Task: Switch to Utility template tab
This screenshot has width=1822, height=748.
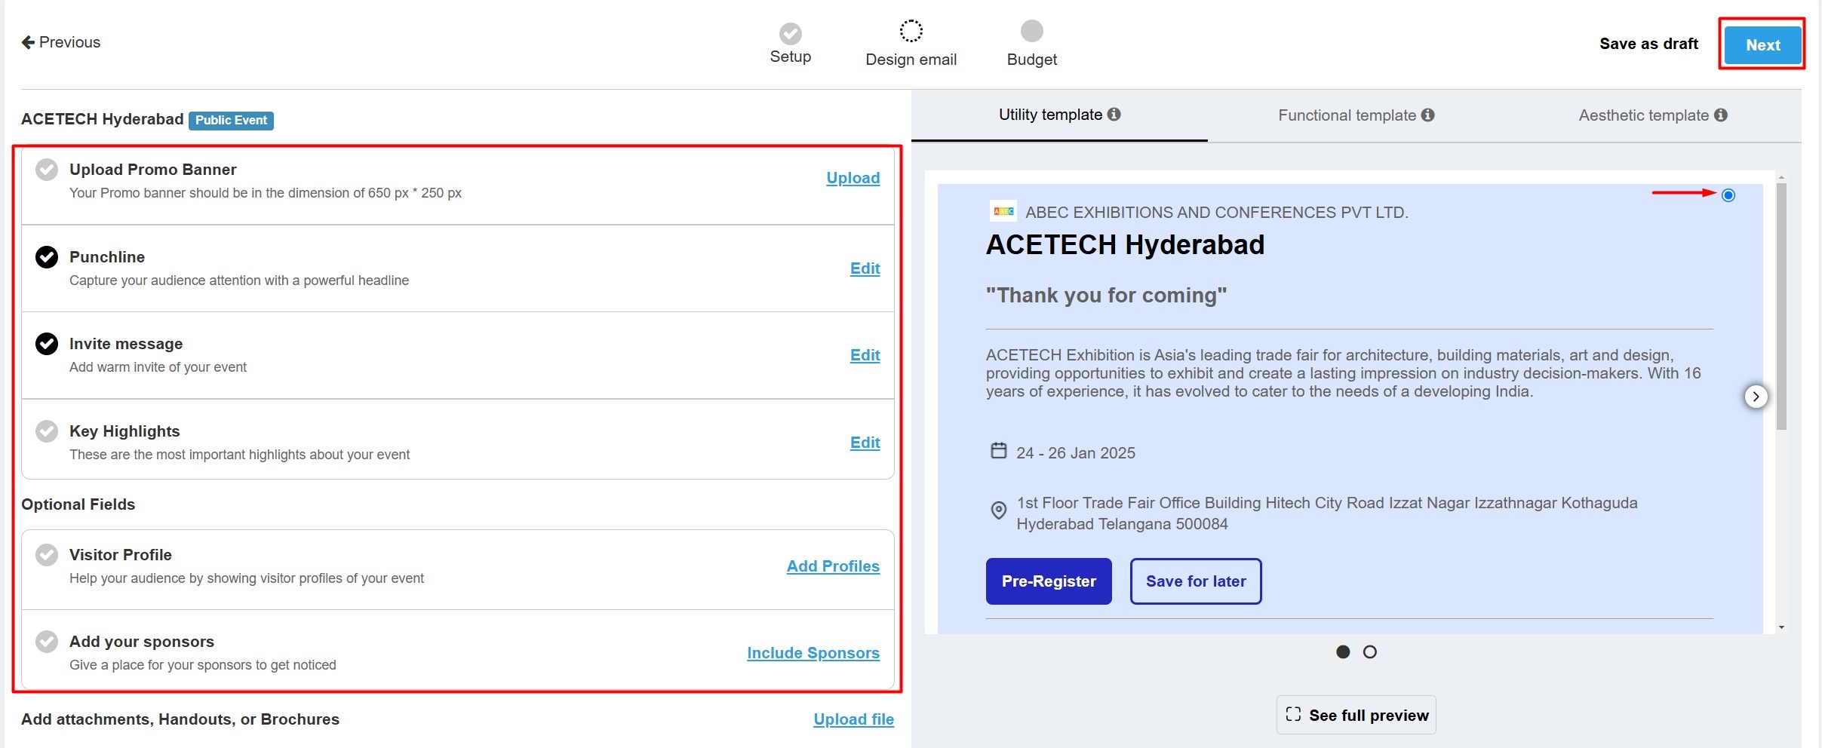Action: pyautogui.click(x=1059, y=115)
